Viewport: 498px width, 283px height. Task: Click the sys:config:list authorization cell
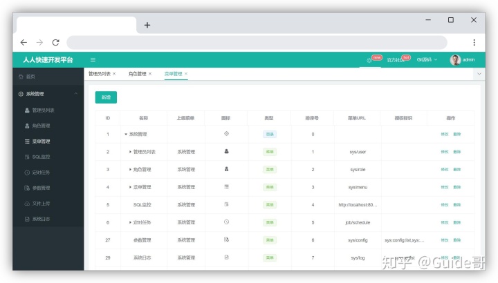coord(404,240)
